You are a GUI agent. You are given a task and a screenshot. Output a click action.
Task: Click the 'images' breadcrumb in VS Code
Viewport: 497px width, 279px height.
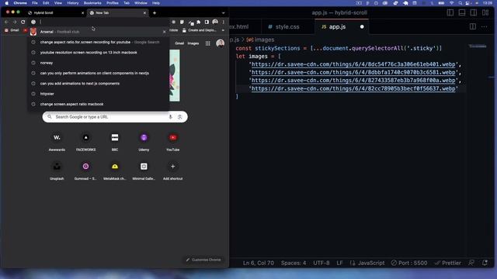point(261,40)
